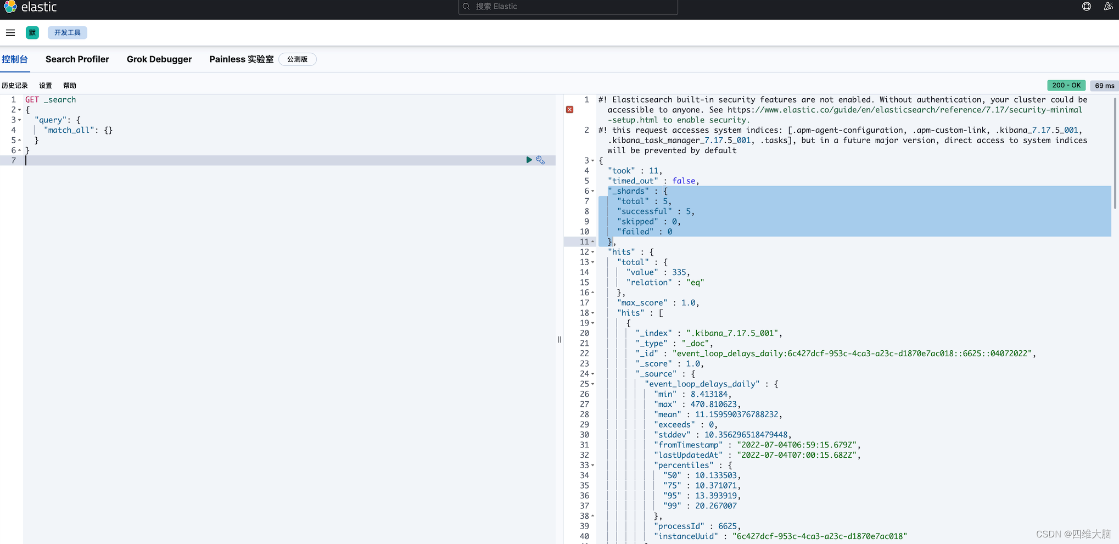Click the "min" : 8.413184 line

point(693,394)
